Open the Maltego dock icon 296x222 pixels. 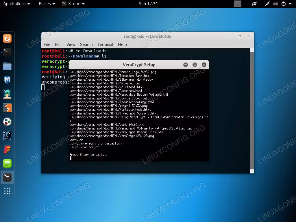pyautogui.click(x=7, y=136)
